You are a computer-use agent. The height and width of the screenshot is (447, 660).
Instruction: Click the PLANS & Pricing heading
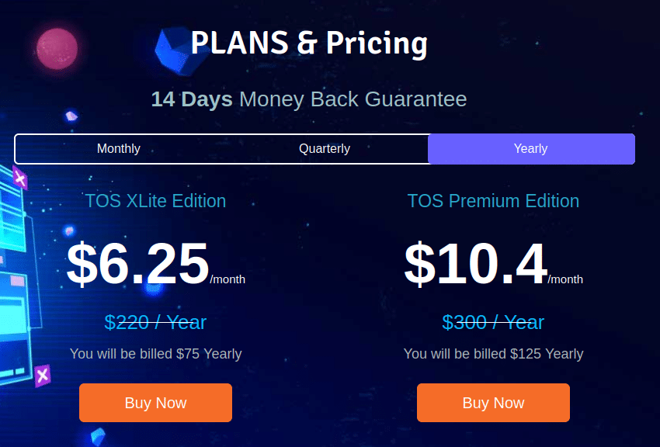pos(309,43)
